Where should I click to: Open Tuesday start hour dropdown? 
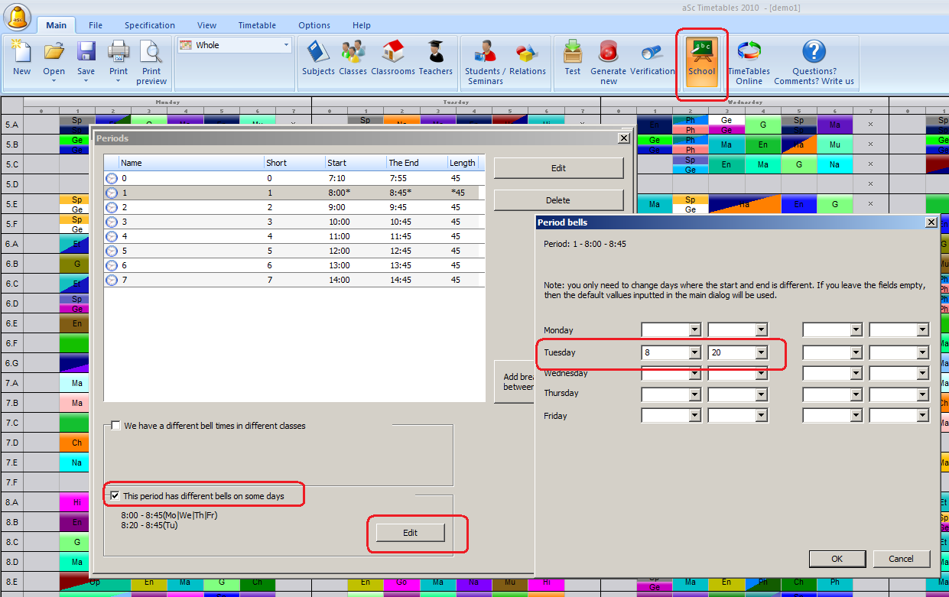tap(694, 353)
